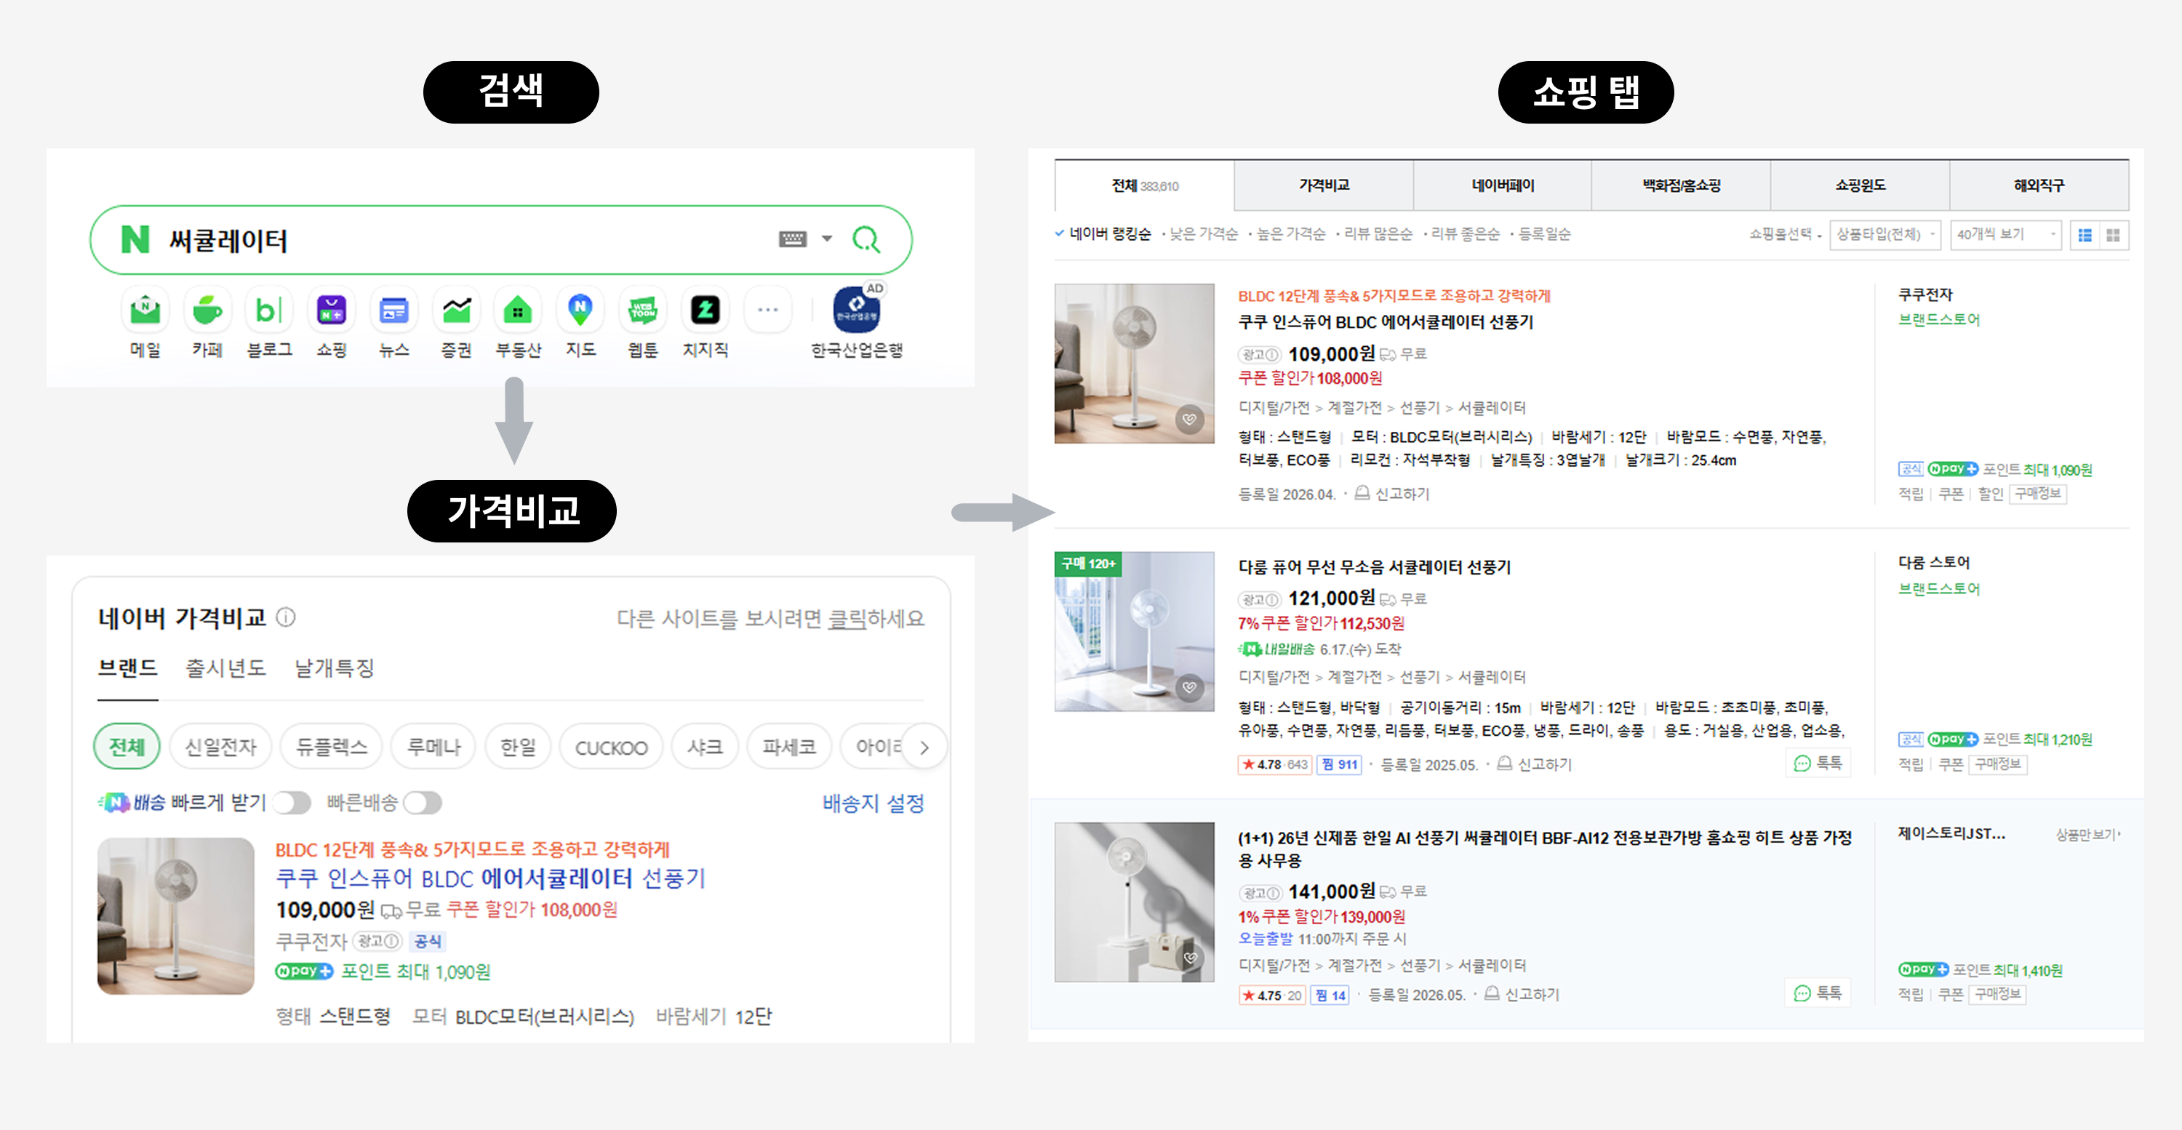Show more brands with the right chevron
2182x1130 pixels.
pos(924,747)
